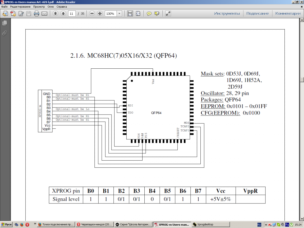Open the Инструменты pane

tap(227, 13)
